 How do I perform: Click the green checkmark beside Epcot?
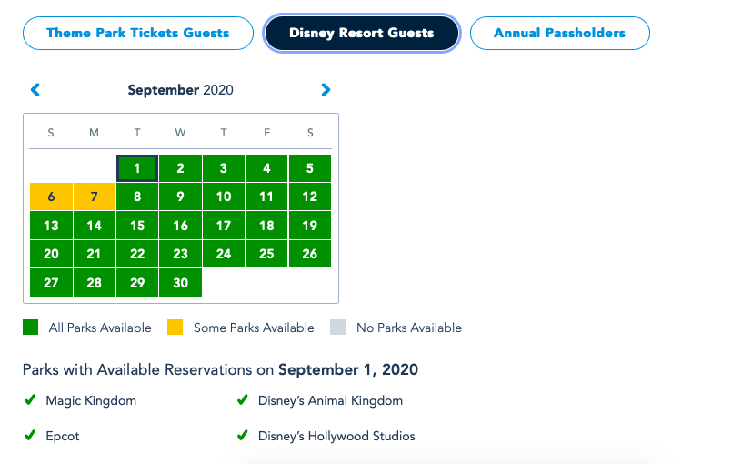click(30, 436)
